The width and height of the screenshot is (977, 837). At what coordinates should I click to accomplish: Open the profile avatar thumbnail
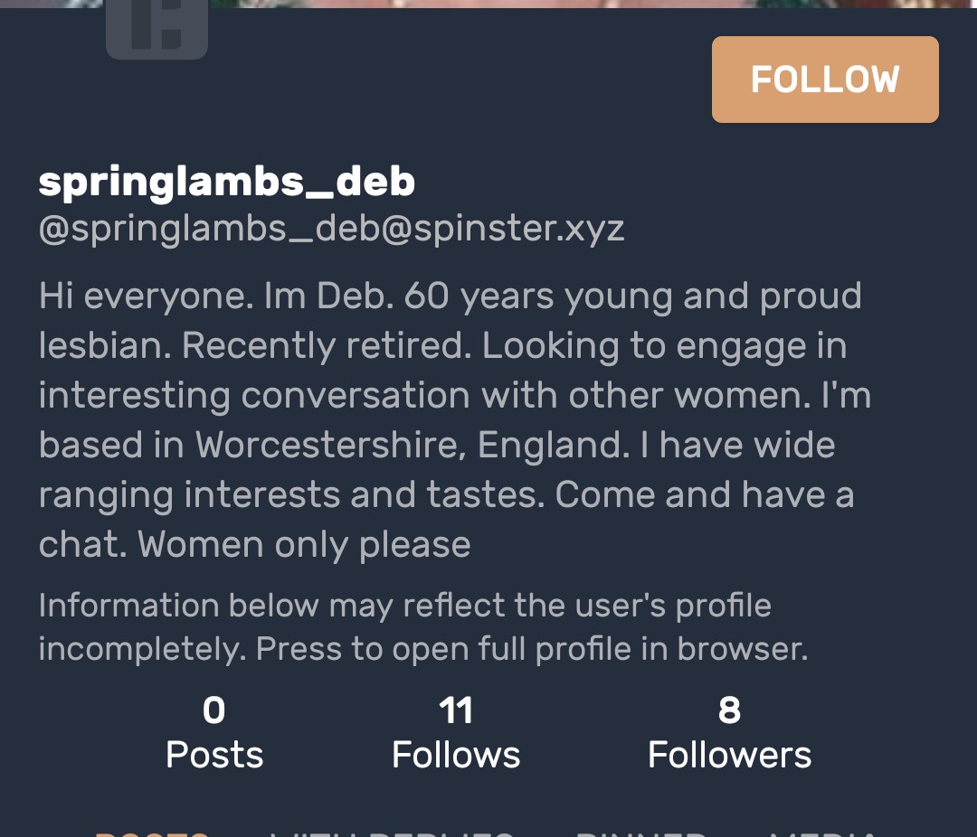[x=157, y=29]
